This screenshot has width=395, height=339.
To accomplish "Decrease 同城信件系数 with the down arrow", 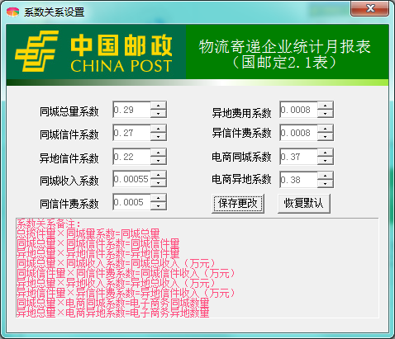I will coord(159,137).
